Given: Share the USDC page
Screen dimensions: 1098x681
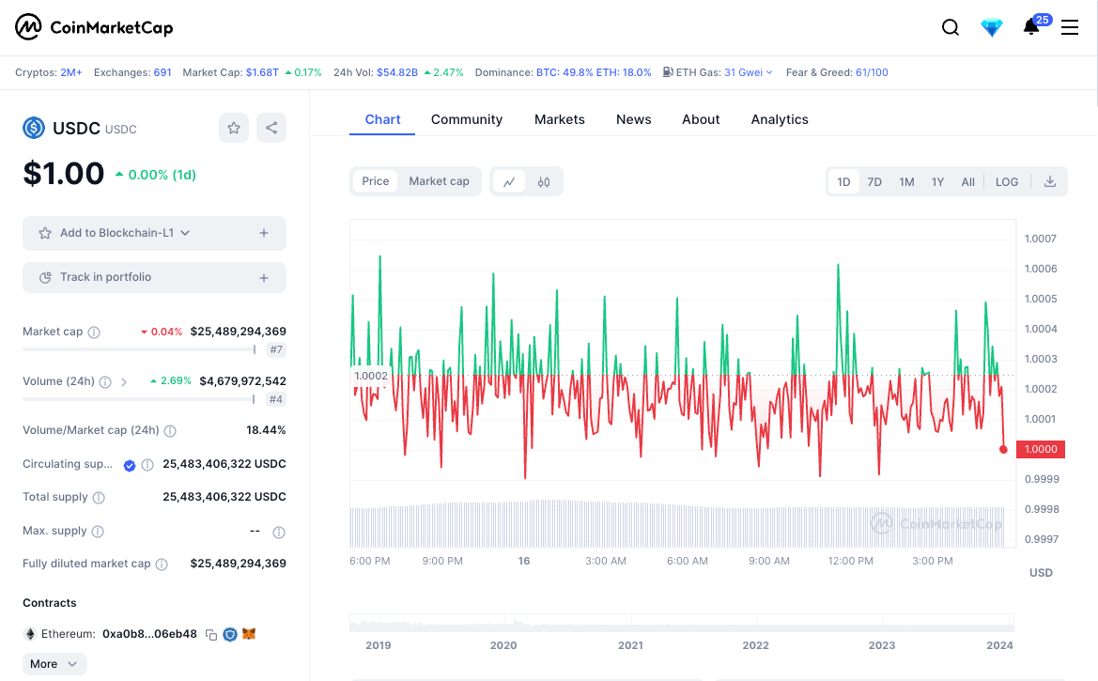Looking at the screenshot, I should point(271,128).
